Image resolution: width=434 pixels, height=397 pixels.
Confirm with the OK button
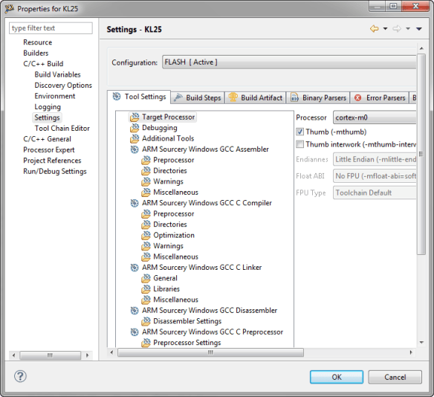point(337,377)
